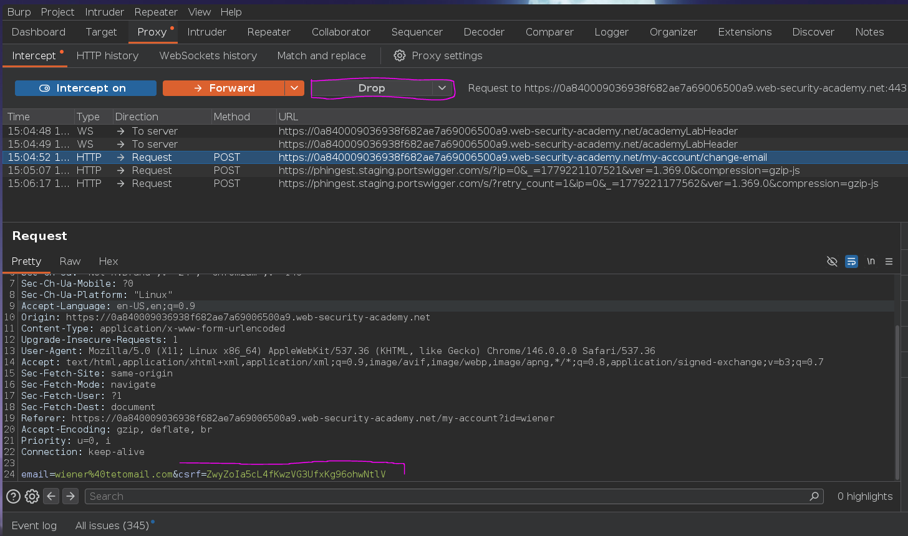Open the Event log
908x536 pixels.
coord(34,525)
